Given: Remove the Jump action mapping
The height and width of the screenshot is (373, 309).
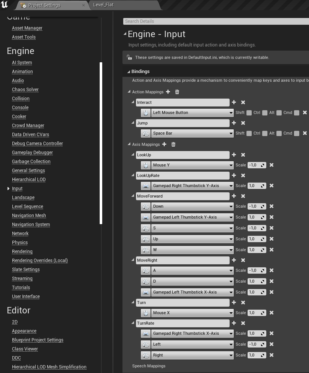Looking at the screenshot, I should click(243, 123).
